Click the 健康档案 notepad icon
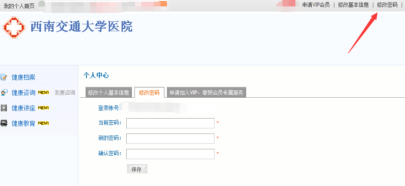 pyautogui.click(x=4, y=77)
